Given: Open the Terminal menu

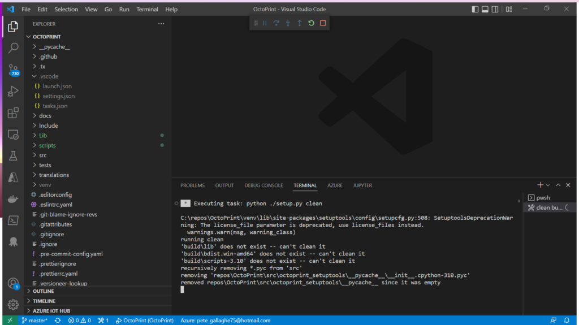Looking at the screenshot, I should click(x=147, y=9).
